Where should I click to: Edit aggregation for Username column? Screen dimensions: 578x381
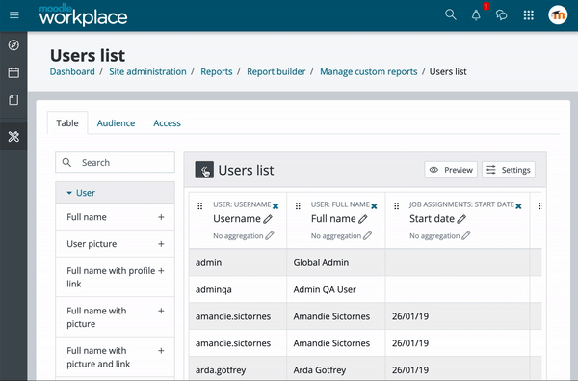point(270,235)
